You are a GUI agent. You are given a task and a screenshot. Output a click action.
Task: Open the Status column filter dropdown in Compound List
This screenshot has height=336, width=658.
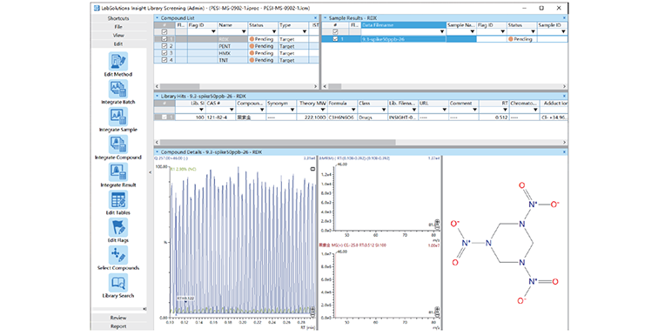(274, 32)
